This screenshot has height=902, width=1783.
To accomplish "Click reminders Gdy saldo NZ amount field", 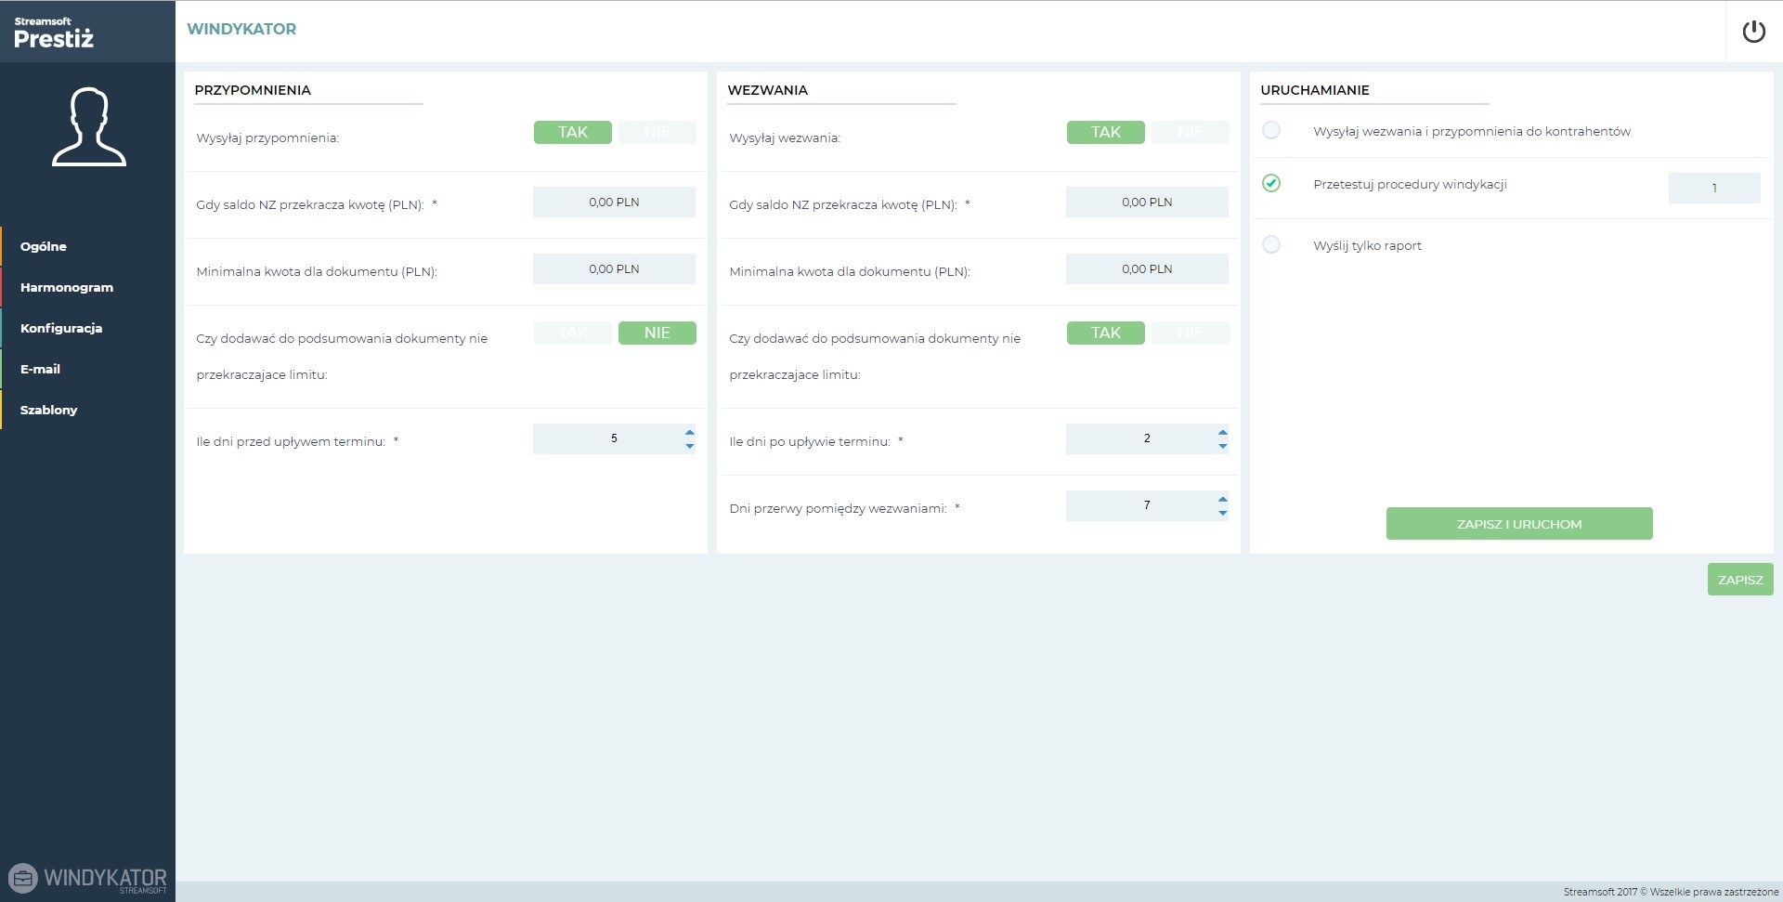I will tap(614, 203).
